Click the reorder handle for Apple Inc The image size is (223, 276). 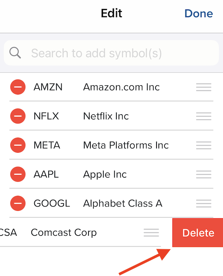[204, 174]
